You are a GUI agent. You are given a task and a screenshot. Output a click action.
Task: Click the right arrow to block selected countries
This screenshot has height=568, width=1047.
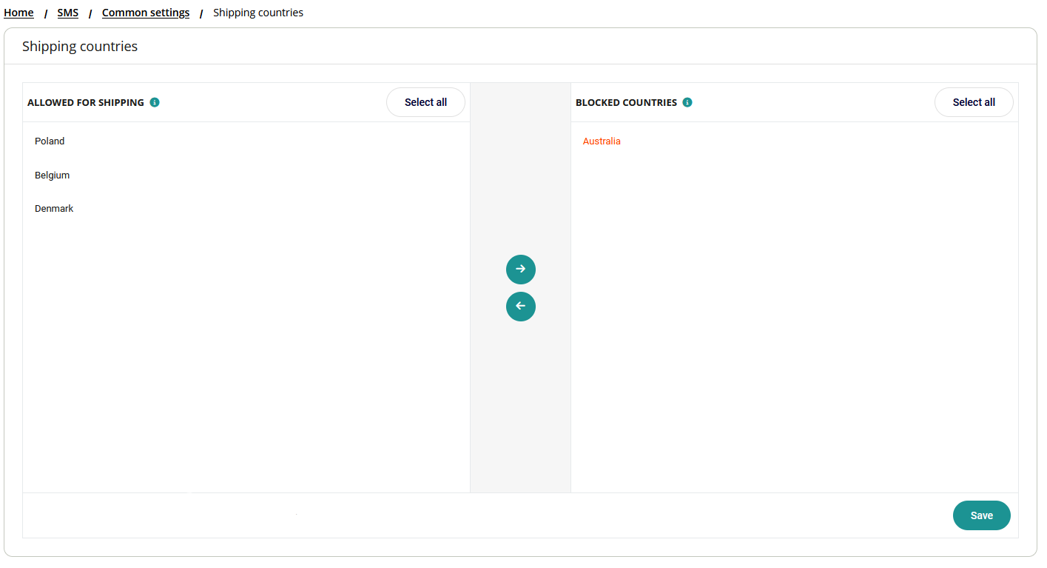click(520, 270)
